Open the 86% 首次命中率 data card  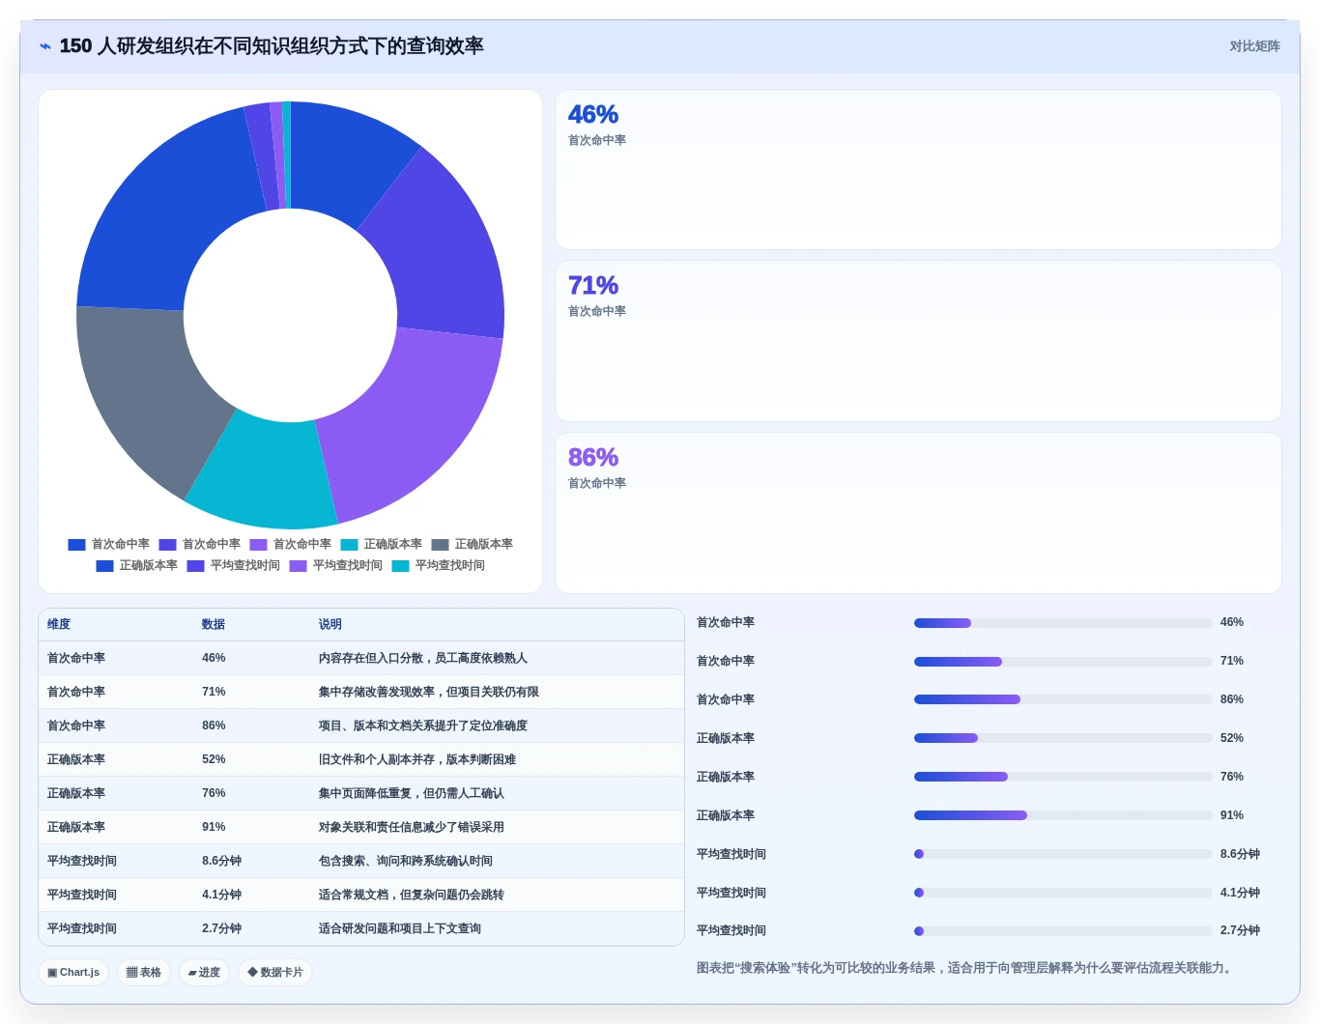(918, 513)
